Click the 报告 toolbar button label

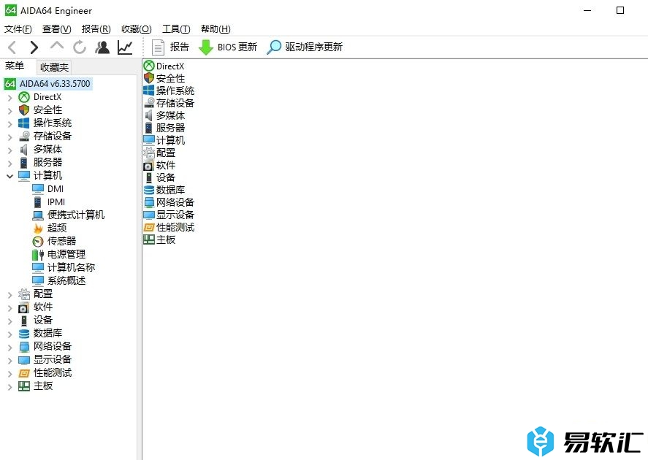(x=180, y=47)
